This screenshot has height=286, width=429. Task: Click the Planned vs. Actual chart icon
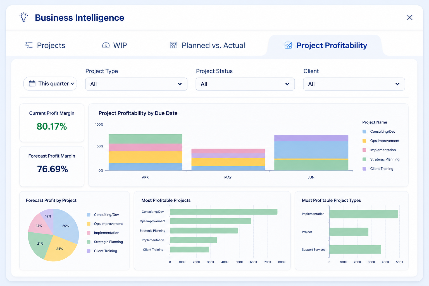tap(174, 45)
